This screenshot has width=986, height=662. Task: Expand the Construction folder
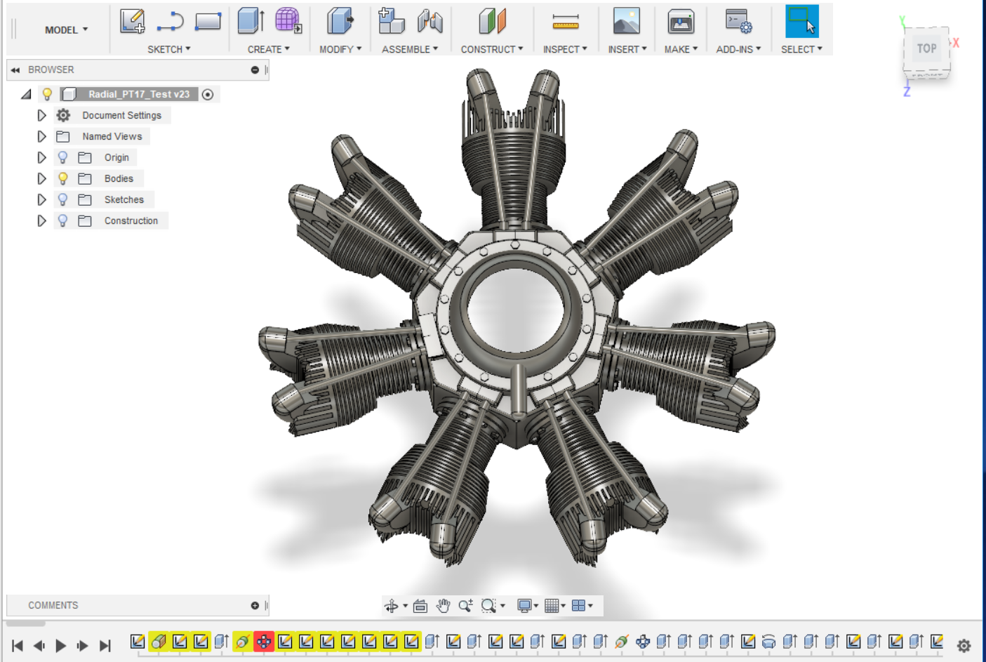[41, 220]
